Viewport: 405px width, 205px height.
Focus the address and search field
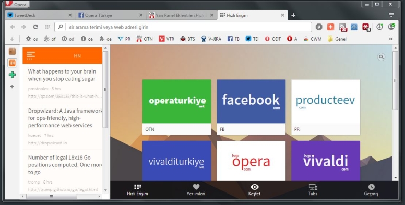point(183,27)
